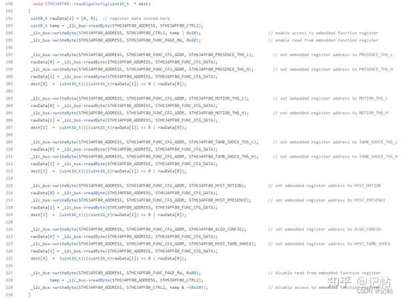401x299 pixels.
Task: Click "STHS34PF80_MOTION_THS_L" argument on line 203
Action: click(218, 98)
